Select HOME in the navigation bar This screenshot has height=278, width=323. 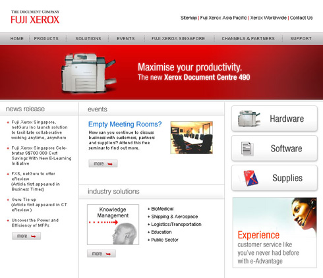coord(17,39)
